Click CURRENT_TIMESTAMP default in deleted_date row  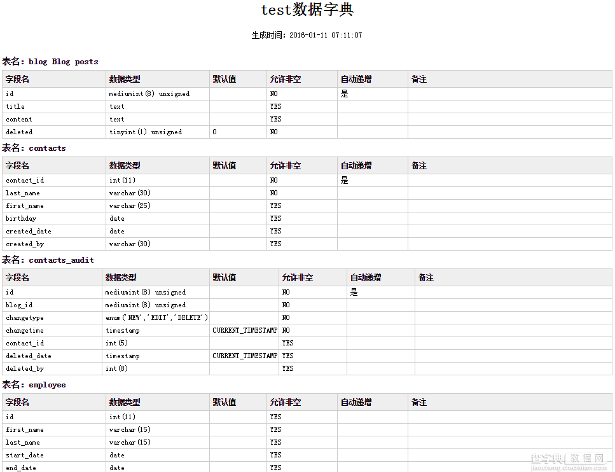[x=244, y=356]
